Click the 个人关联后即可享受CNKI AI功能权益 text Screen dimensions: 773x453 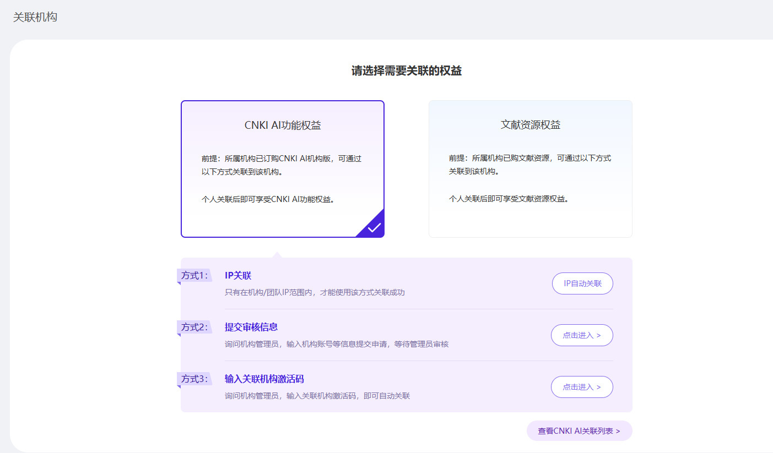[x=268, y=199]
